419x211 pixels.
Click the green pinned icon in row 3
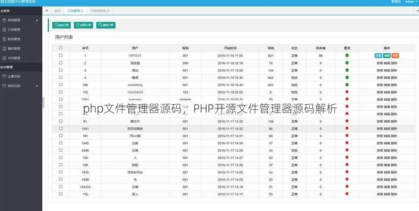(347, 70)
